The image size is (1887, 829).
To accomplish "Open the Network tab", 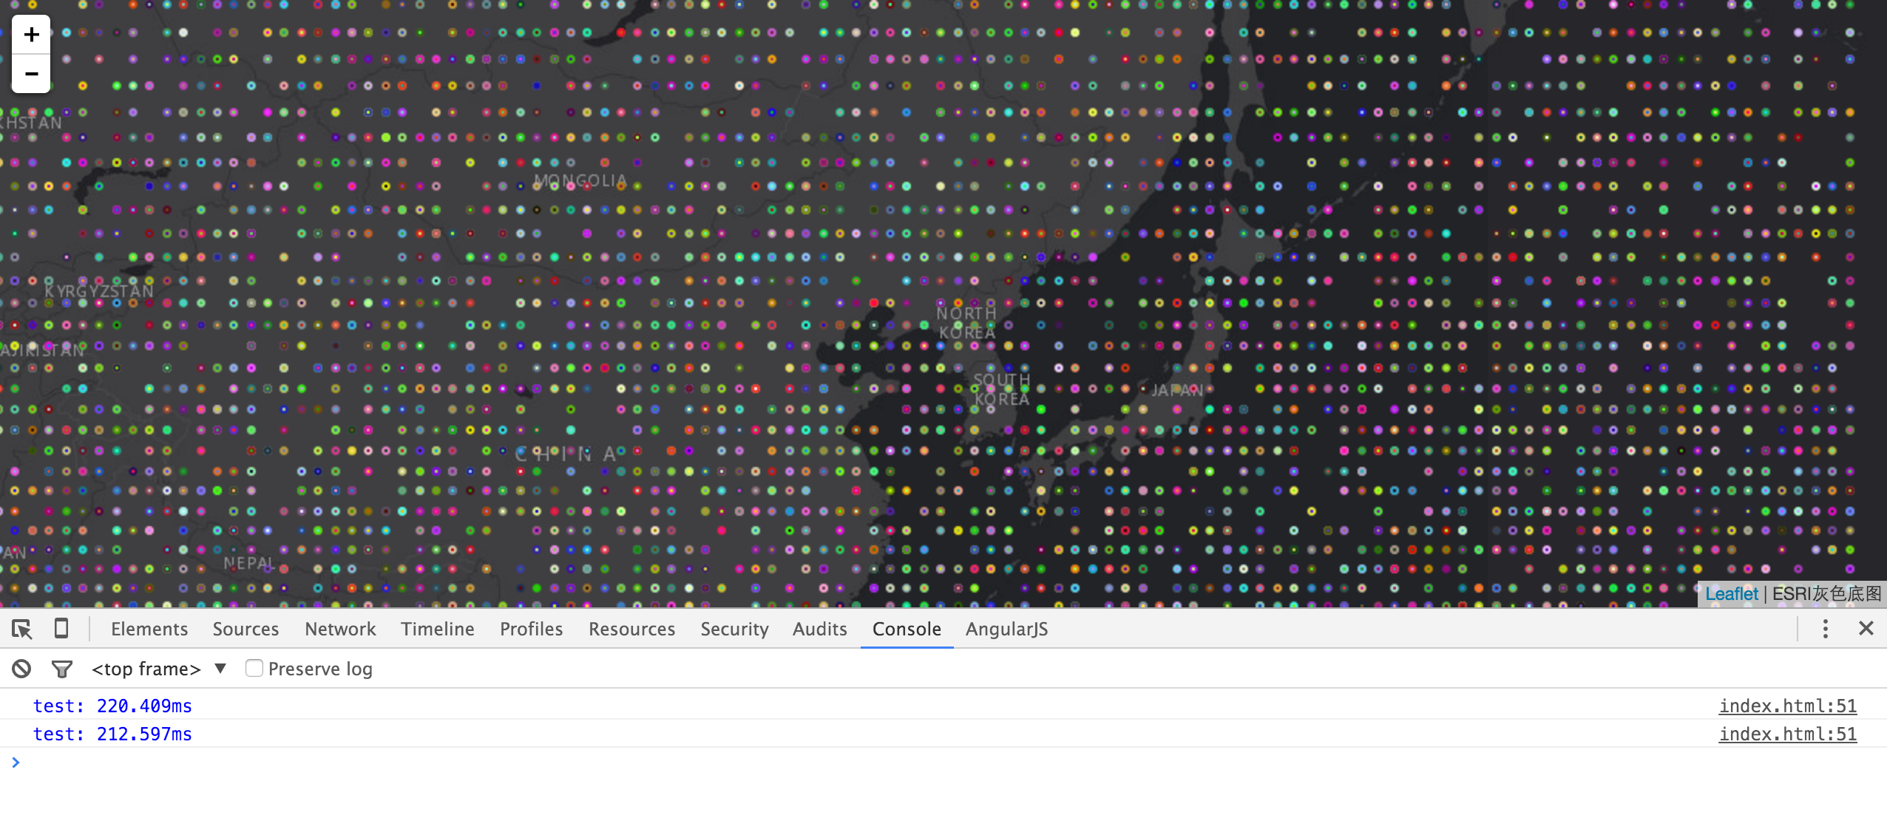I will coord(340,629).
